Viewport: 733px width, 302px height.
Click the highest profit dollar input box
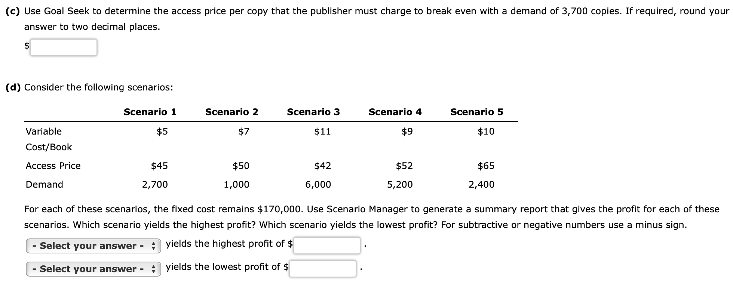pos(326,245)
